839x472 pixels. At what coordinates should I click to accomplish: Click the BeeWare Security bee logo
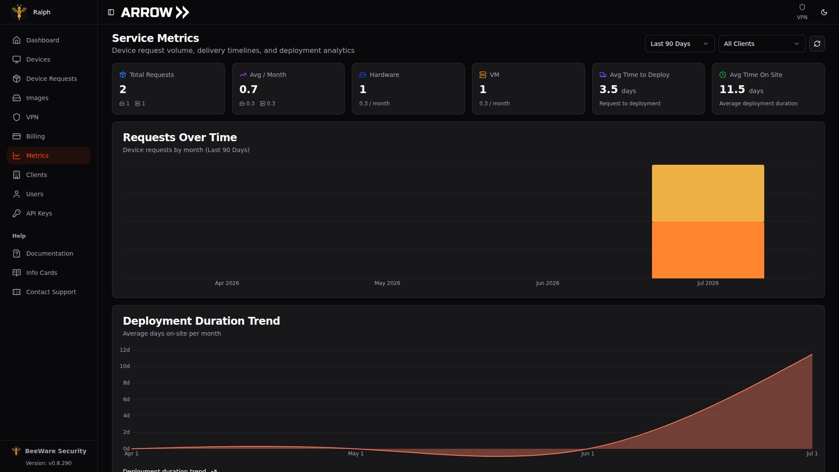click(x=16, y=451)
